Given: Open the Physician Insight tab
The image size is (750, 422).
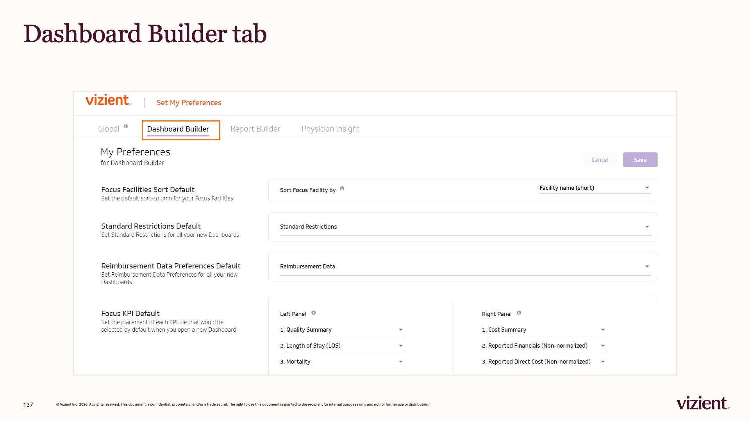Looking at the screenshot, I should click(330, 129).
